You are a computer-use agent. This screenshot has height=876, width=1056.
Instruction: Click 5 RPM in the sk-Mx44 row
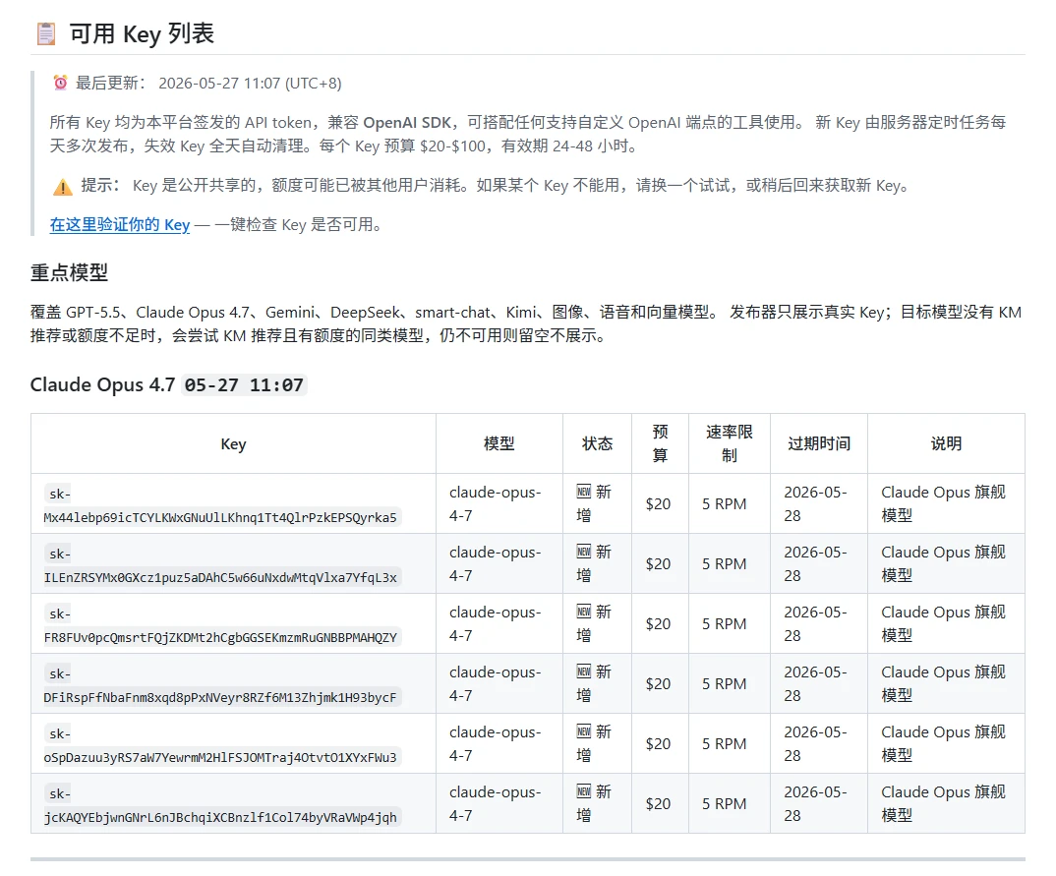pos(724,504)
